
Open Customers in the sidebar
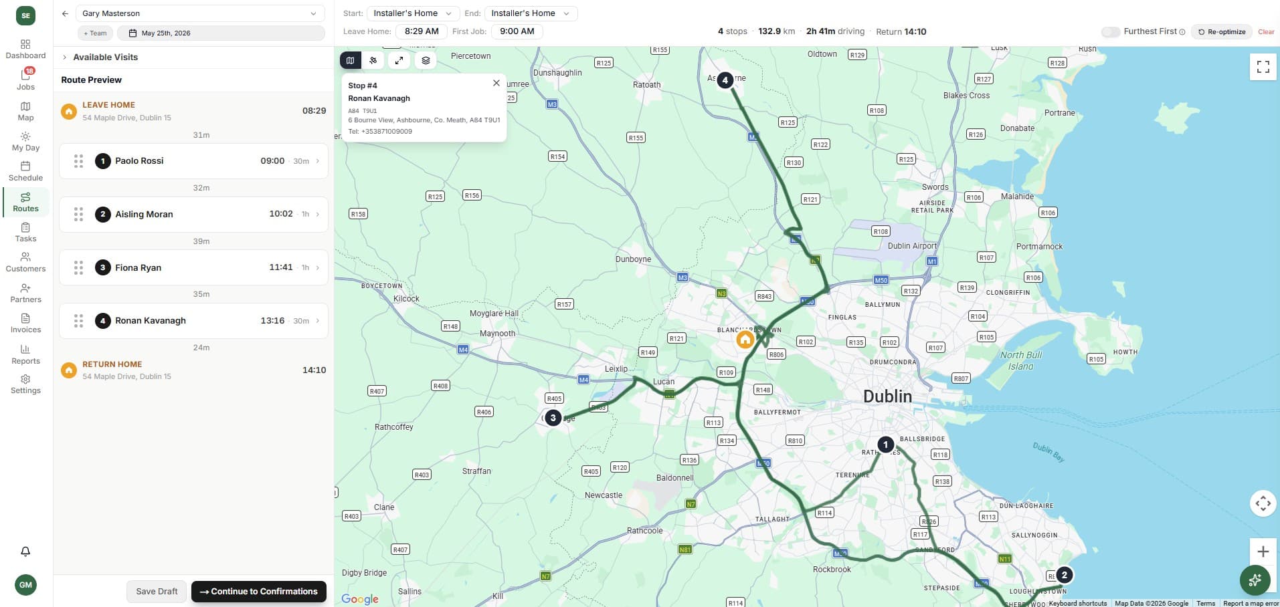coord(25,262)
